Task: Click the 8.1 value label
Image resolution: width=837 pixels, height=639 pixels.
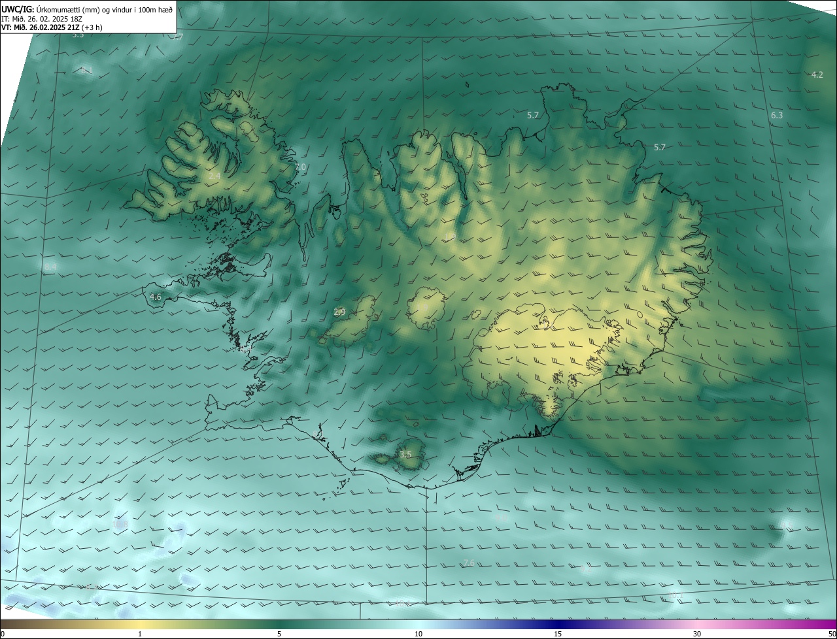Action: coord(86,70)
